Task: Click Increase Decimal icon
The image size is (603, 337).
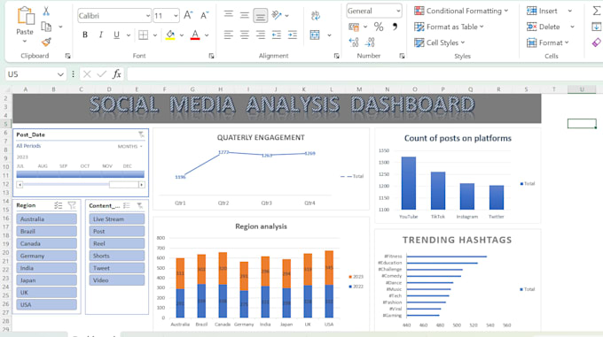Action: tap(354, 42)
